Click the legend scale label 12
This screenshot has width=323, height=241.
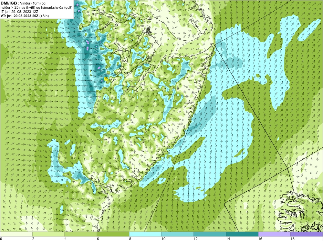coord(196,239)
